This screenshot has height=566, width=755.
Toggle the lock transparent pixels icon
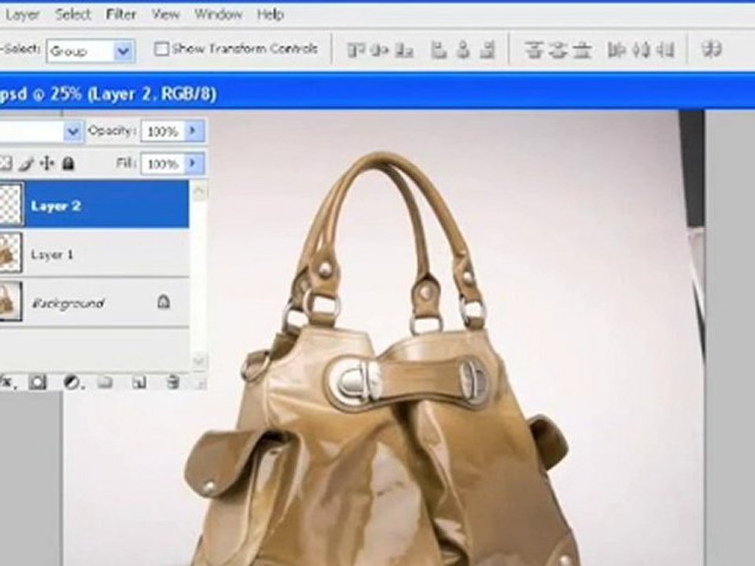coord(5,164)
